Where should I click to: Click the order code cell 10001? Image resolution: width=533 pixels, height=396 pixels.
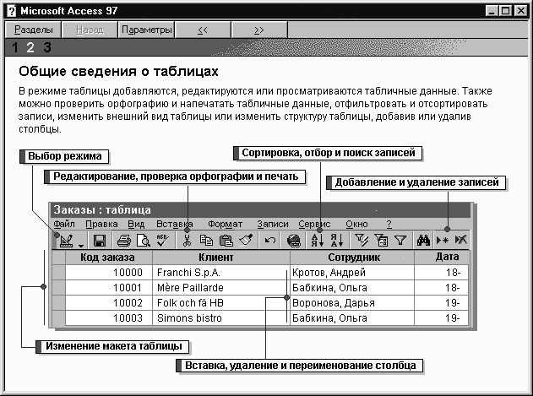108,288
